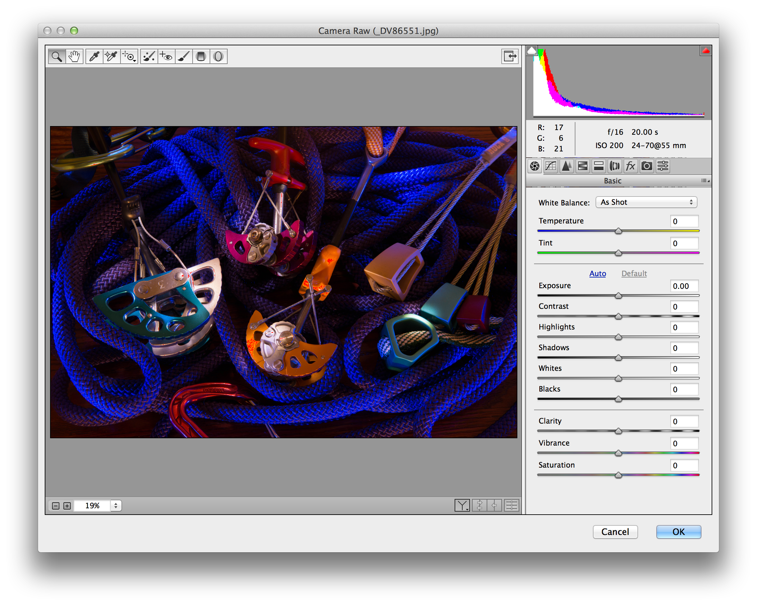757x605 pixels.
Task: Open the Basic panel options menu
Action: 705,181
